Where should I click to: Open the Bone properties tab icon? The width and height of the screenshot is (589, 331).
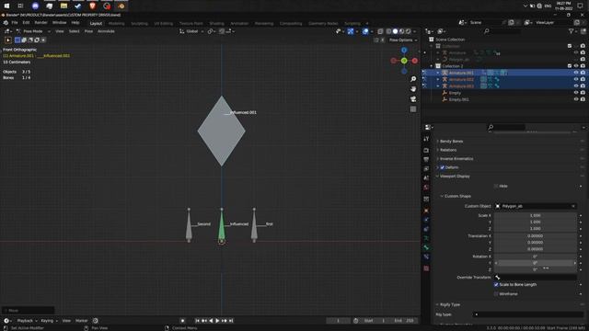coord(426,247)
